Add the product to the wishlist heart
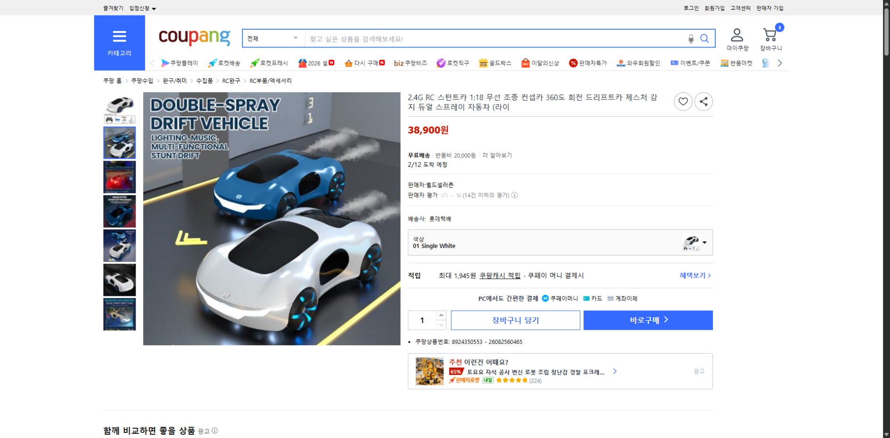Viewport: 890px width, 438px height. click(x=683, y=101)
